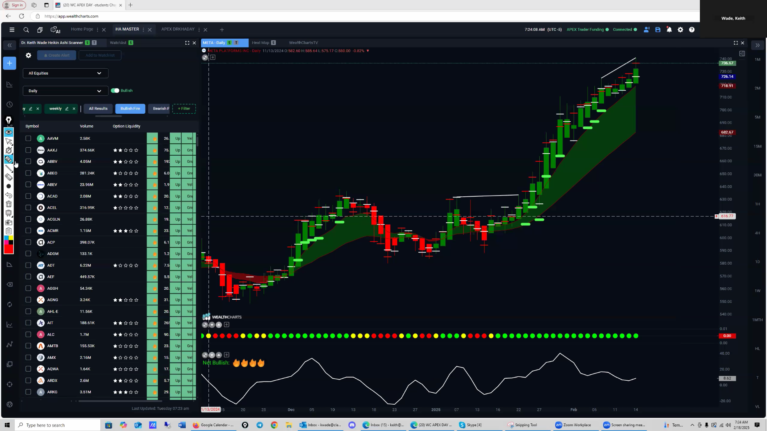Open the CMYK color palette swatch
Viewport: 767px width, 431px height.
tap(8, 241)
